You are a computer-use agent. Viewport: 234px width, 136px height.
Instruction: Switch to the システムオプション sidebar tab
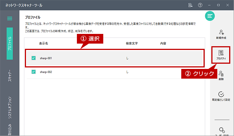pyautogui.click(x=10, y=108)
